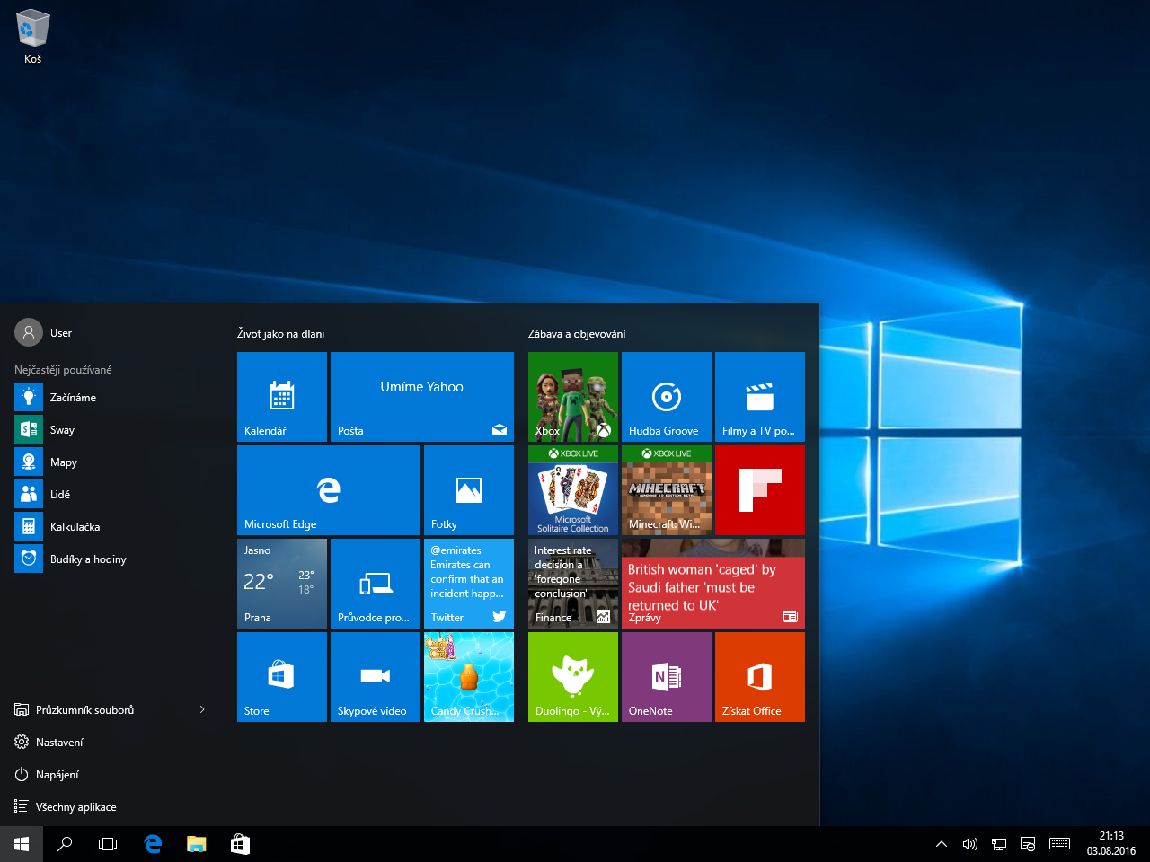Launch Edge from the taskbar
Screen dimensions: 1150x862
[x=153, y=844]
